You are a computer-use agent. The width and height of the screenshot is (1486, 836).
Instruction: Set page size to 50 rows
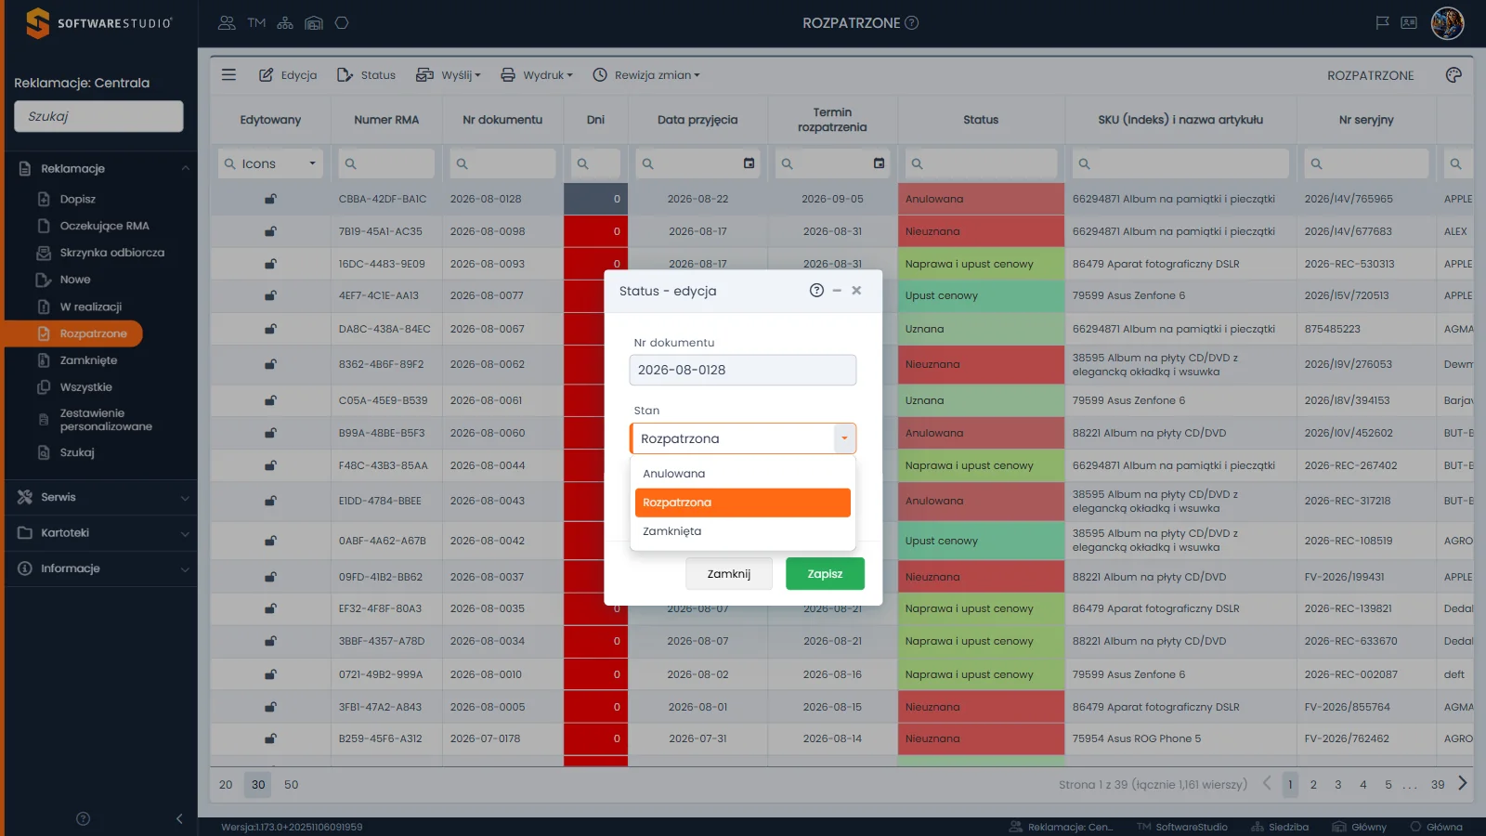click(292, 785)
